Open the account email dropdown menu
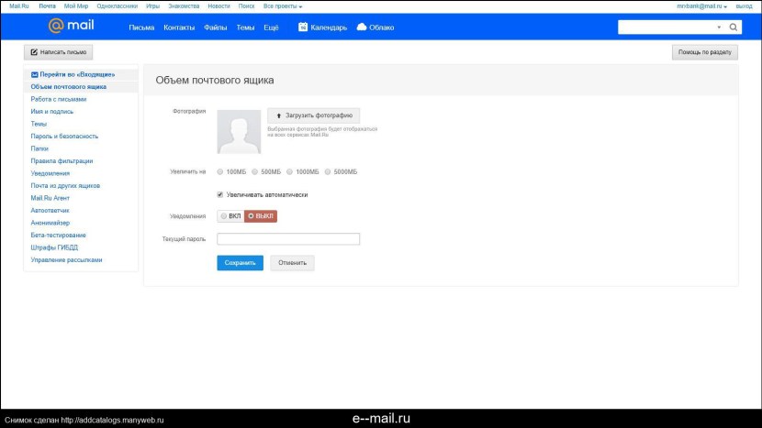This screenshot has width=762, height=428. pos(702,6)
